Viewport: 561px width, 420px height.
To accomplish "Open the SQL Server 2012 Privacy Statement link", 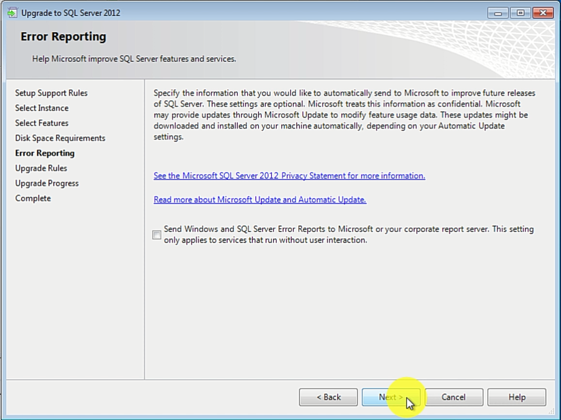I will [x=289, y=176].
